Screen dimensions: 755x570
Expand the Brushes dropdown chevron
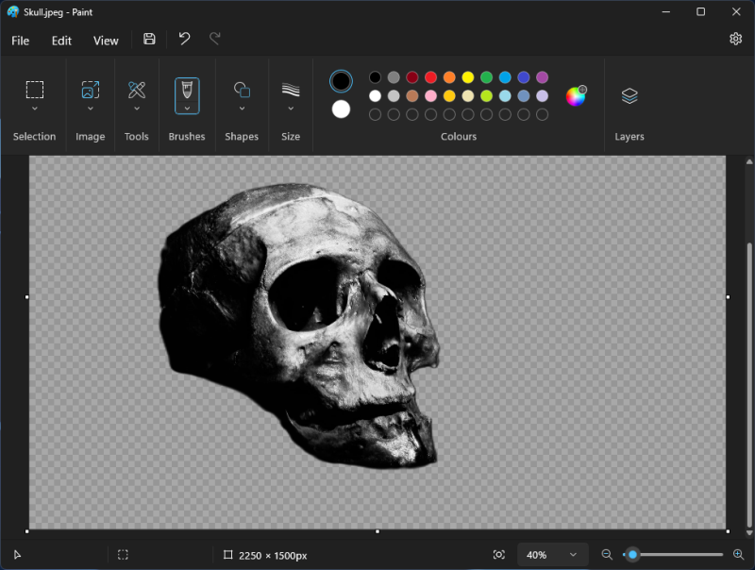click(x=187, y=109)
